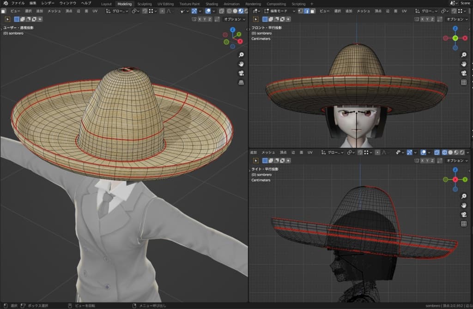Screen dimensions: 473x309
Task: Open the メッシュ menu in the left viewport
Action: click(54, 11)
